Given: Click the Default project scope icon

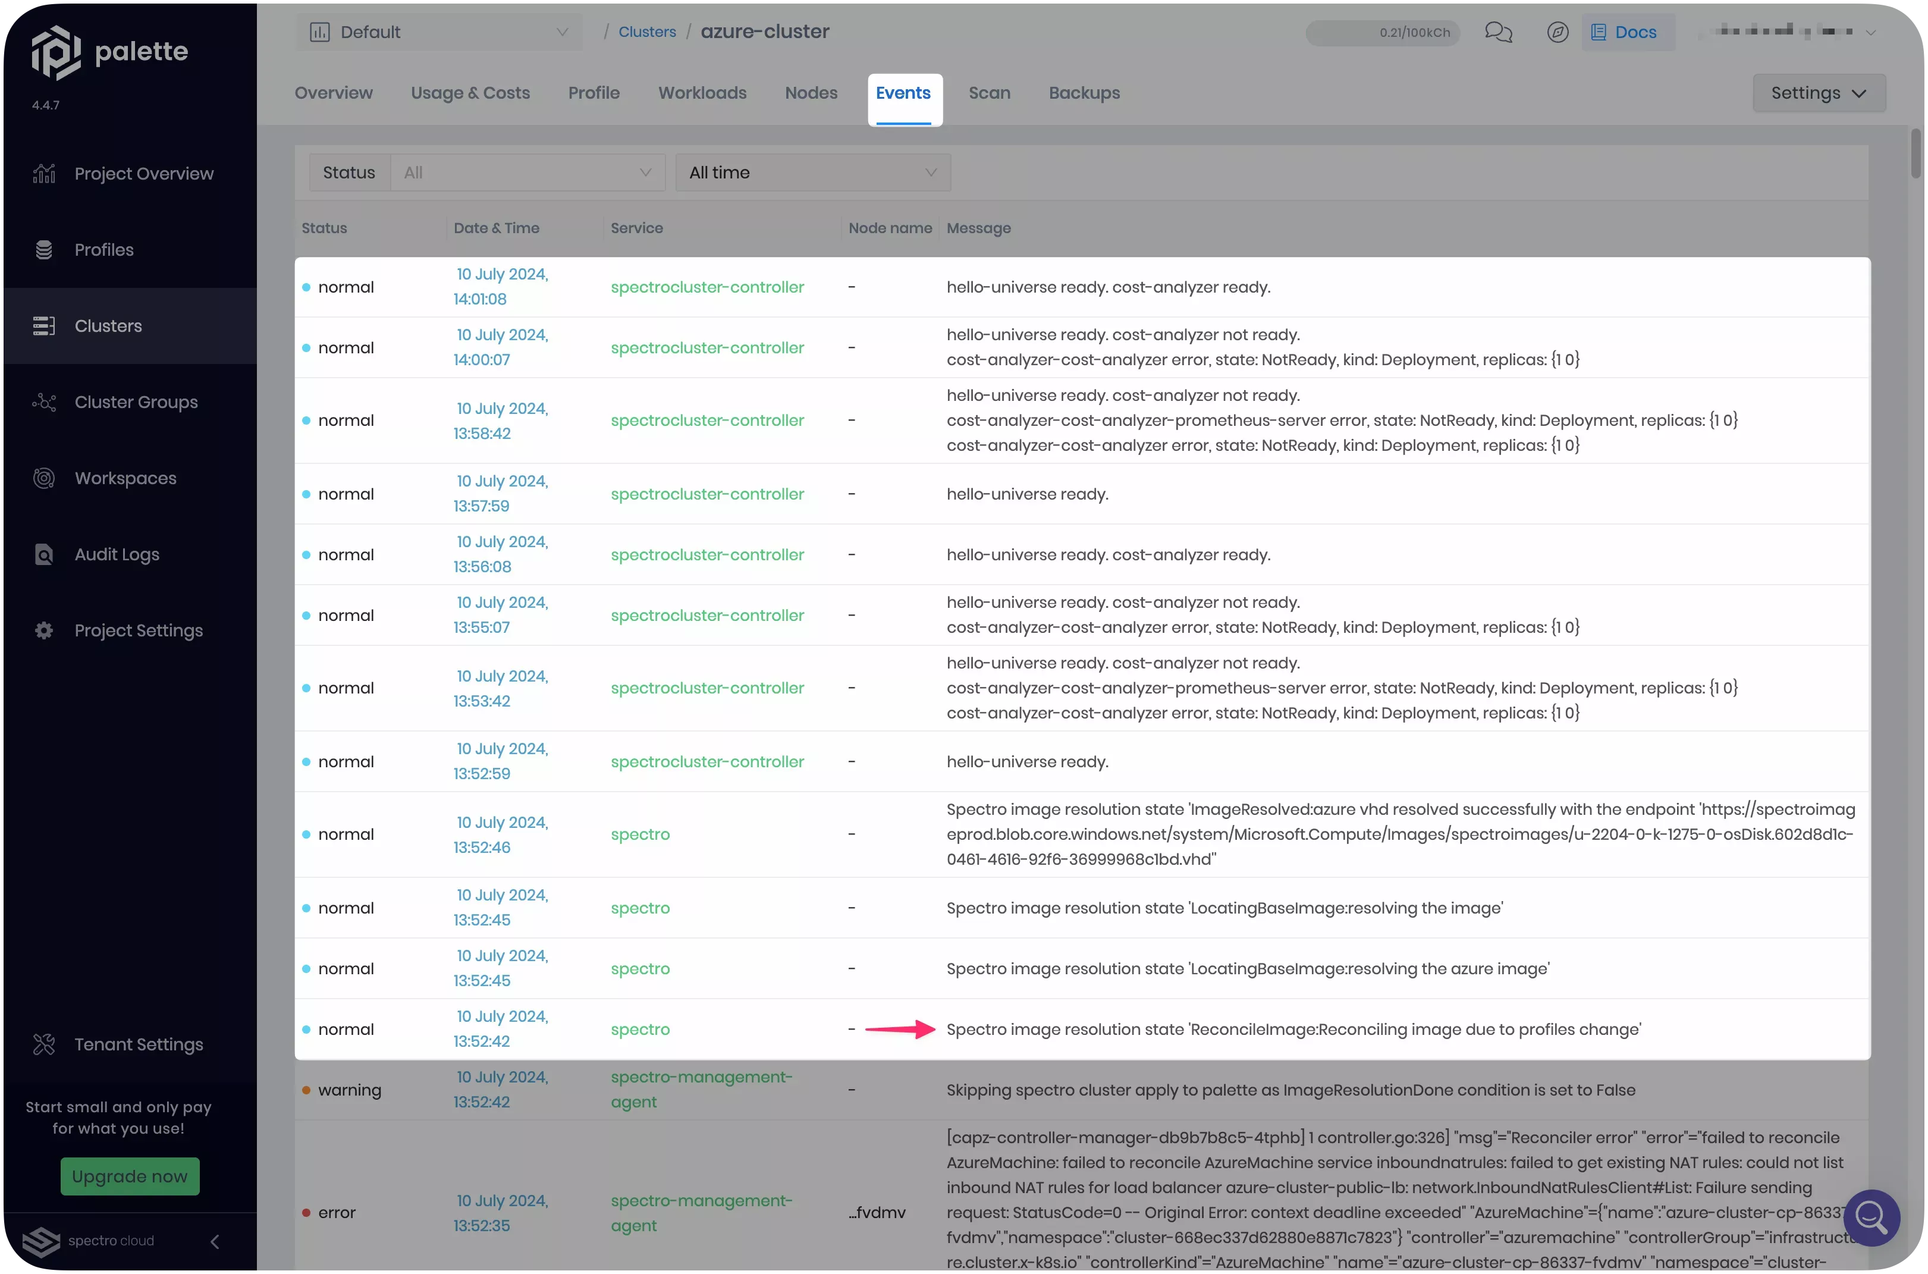Looking at the screenshot, I should [319, 33].
